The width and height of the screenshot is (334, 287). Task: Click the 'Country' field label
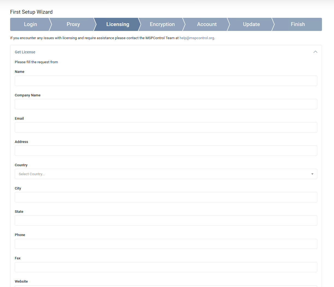point(21,165)
